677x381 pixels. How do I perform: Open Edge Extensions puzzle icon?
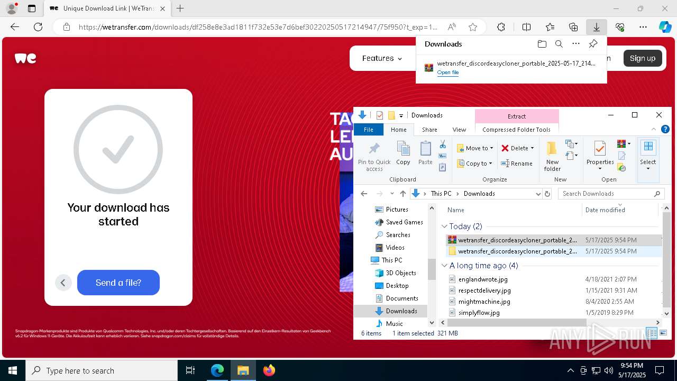(501, 27)
